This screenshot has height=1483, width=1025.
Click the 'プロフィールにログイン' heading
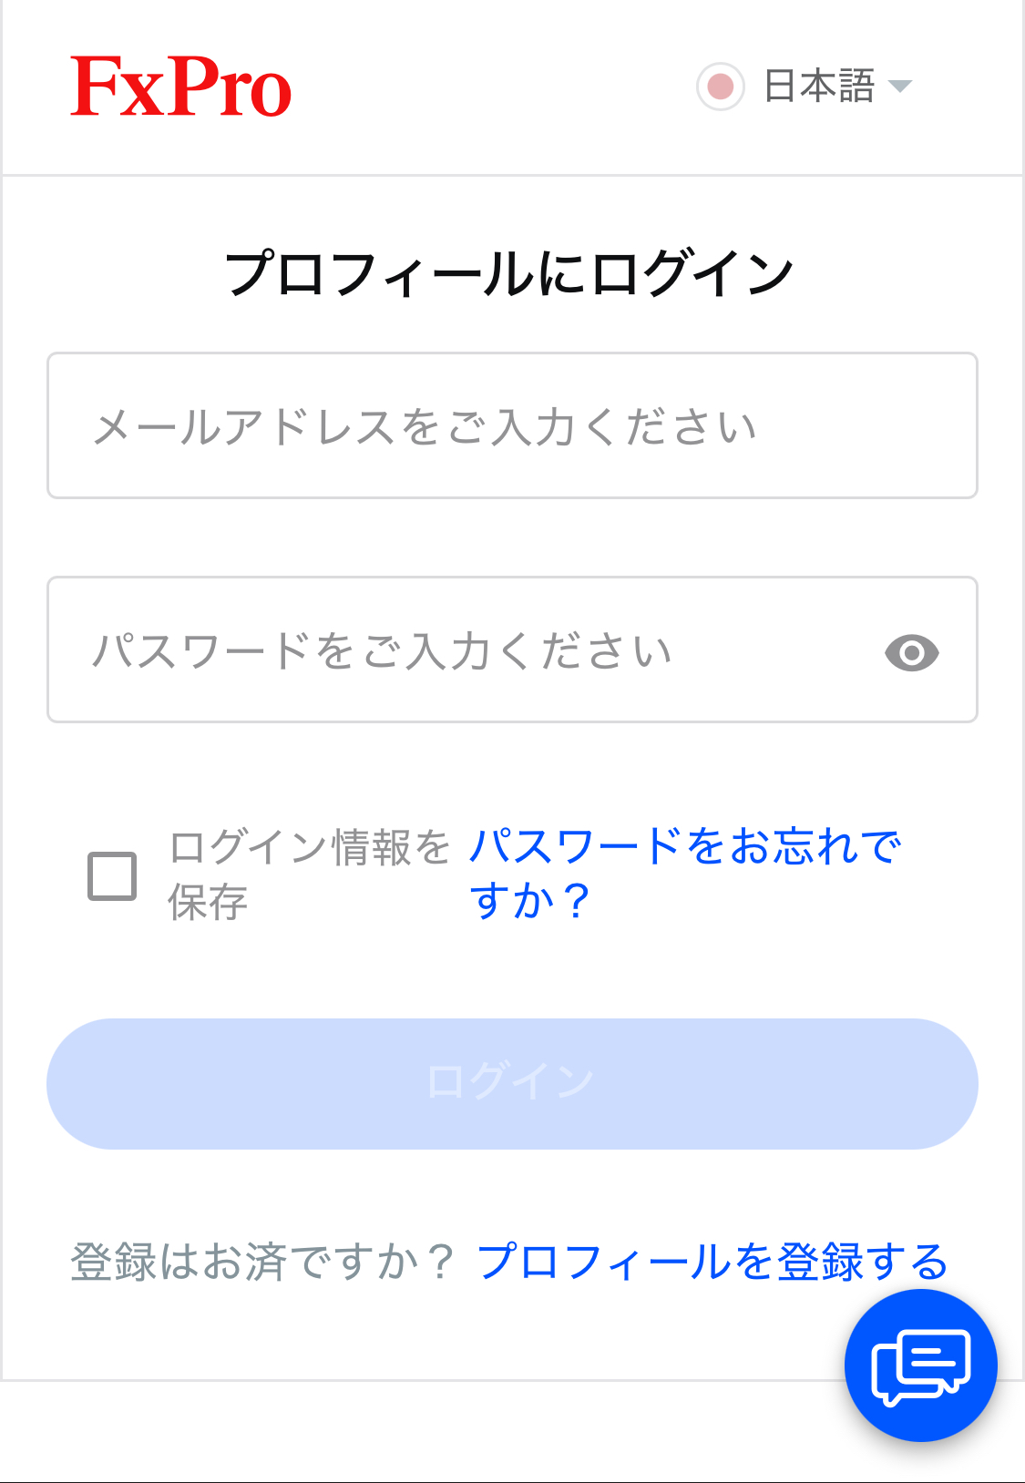click(x=510, y=273)
